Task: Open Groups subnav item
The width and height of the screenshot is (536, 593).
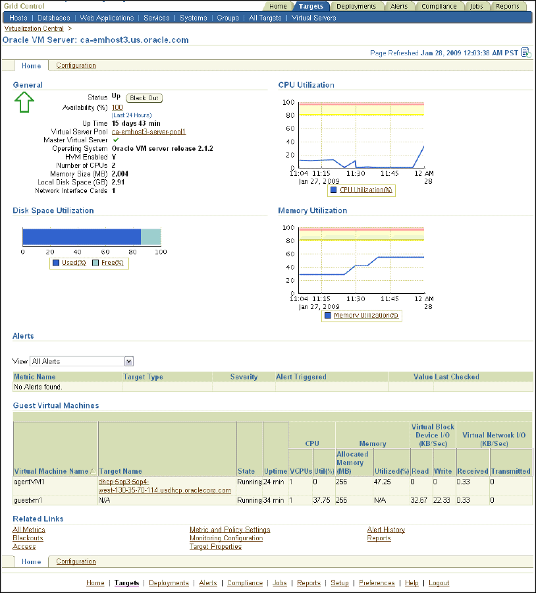Action: tap(228, 18)
